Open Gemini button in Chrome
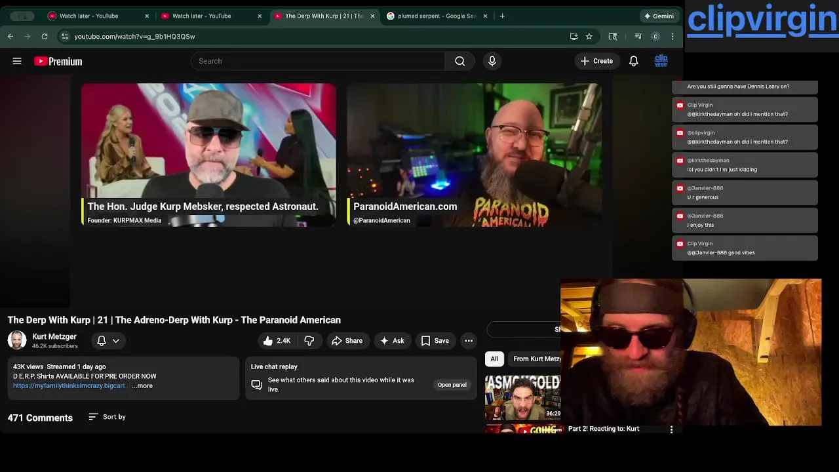The height and width of the screenshot is (472, 839). click(x=659, y=16)
